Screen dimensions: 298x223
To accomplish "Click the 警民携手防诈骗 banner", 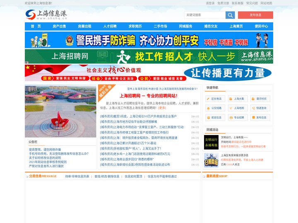I will point(149,40).
